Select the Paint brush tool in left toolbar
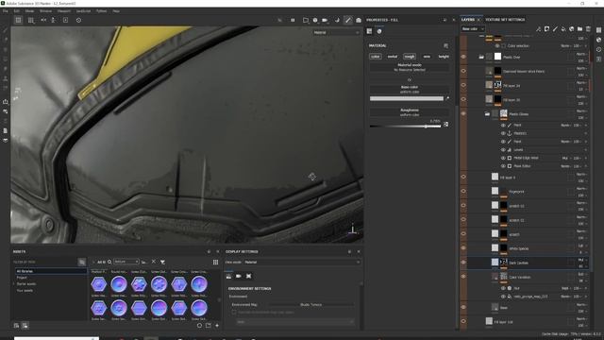Viewport: 604px width, 340px height. tap(6, 29)
